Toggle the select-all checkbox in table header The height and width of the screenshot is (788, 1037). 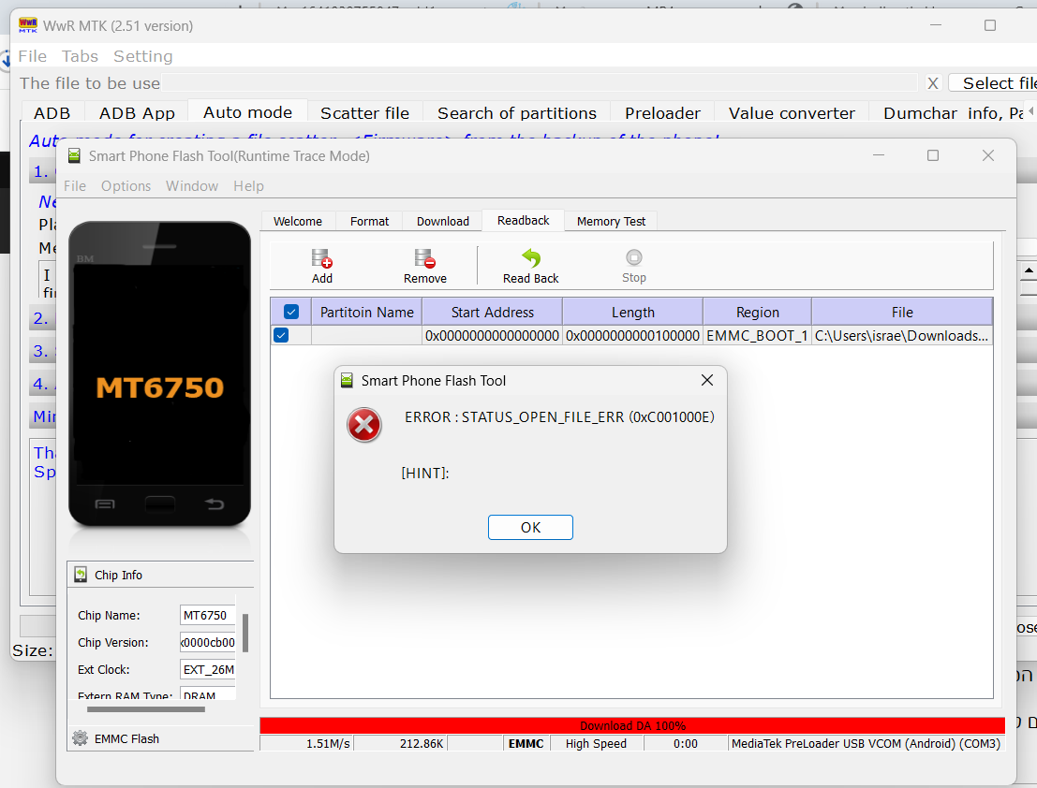pos(291,312)
